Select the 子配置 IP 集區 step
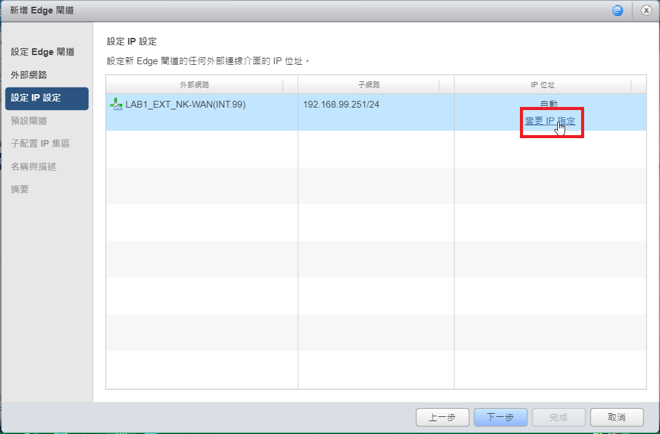 [42, 143]
